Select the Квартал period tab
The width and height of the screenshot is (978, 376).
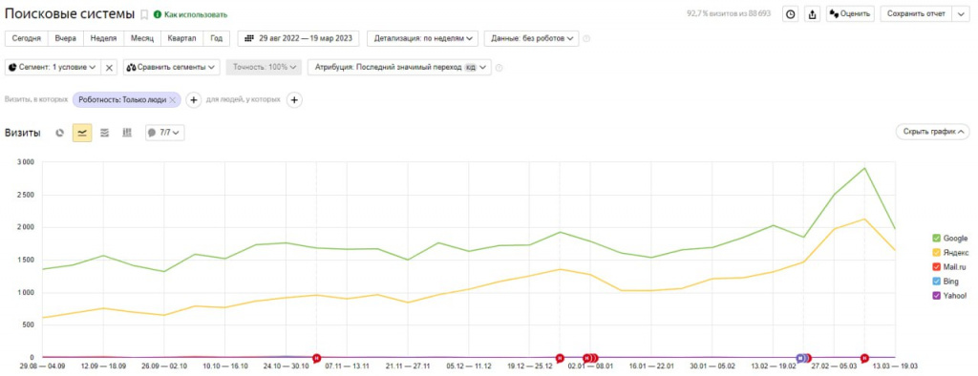(182, 38)
